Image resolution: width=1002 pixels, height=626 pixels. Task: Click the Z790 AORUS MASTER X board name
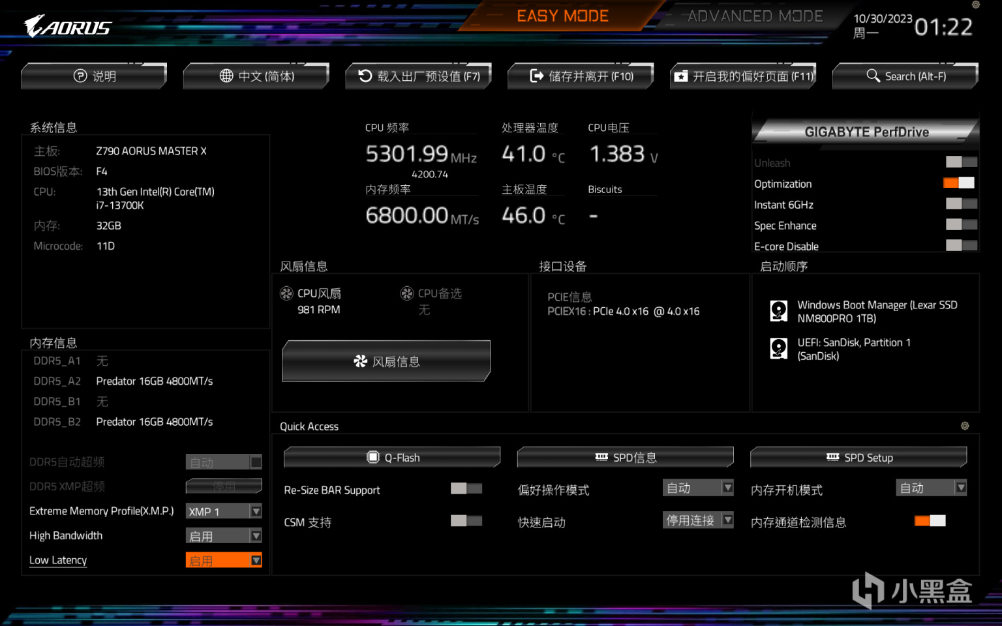[151, 151]
